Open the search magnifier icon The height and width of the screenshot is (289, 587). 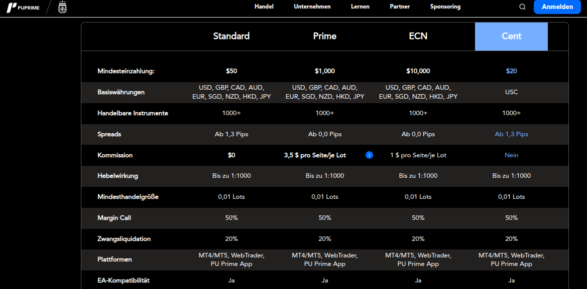[522, 7]
